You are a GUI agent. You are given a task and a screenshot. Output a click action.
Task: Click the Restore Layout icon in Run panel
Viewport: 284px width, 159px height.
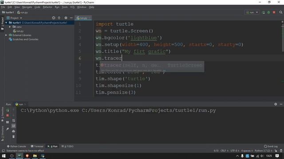click(x=8, y=122)
